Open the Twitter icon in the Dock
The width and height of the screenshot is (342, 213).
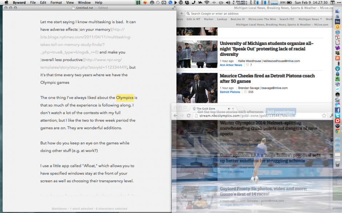point(338,115)
